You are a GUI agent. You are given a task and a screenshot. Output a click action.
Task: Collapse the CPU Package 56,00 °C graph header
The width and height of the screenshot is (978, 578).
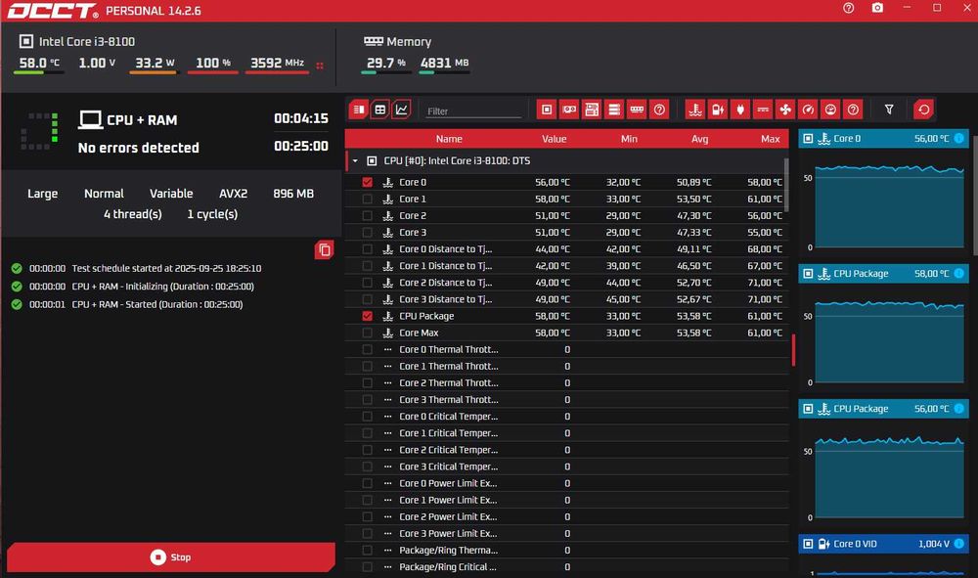pos(883,409)
